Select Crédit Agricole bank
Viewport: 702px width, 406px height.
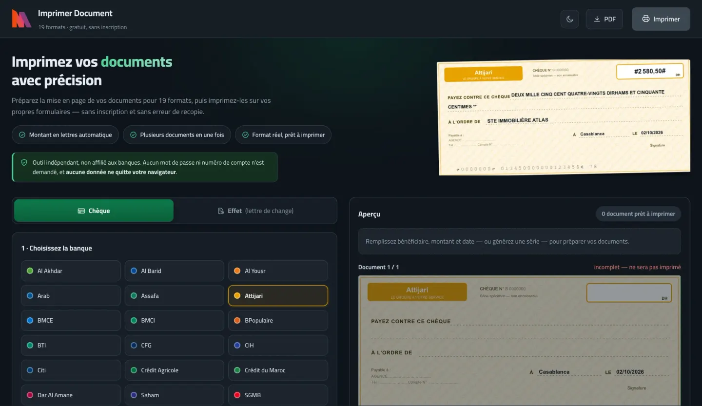pos(175,370)
